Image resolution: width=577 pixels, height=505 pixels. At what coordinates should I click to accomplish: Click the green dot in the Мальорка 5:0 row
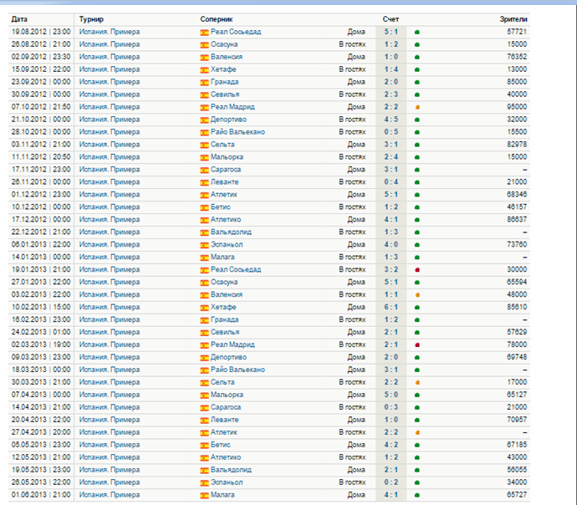click(x=417, y=395)
